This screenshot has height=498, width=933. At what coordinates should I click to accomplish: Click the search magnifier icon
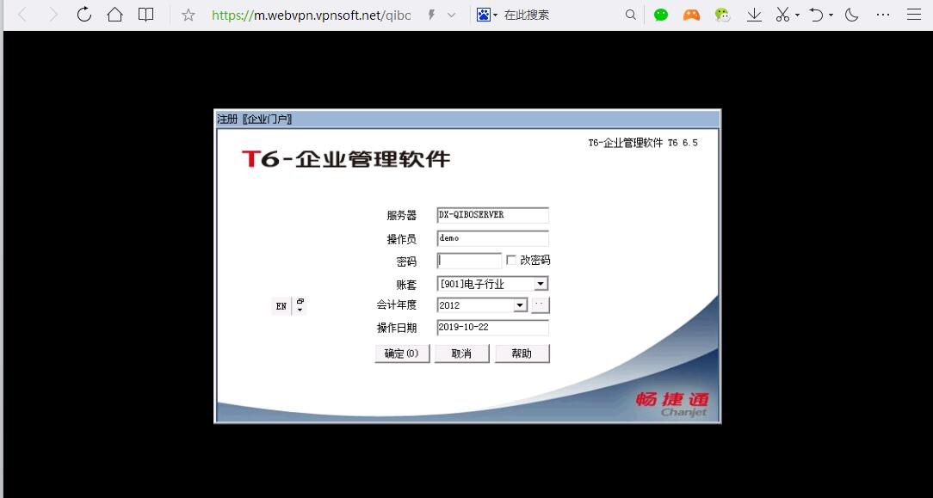(x=631, y=15)
